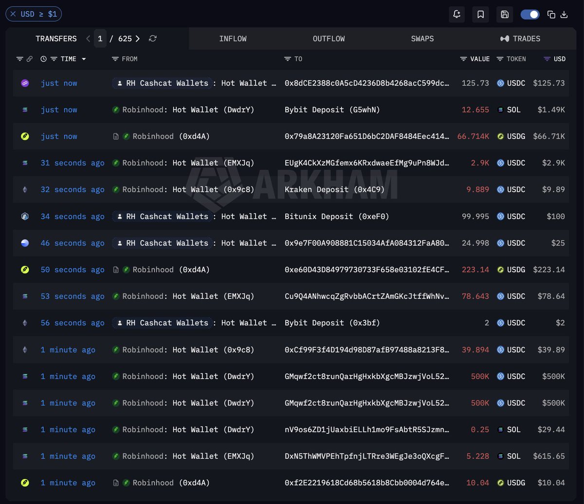Click SOL token in the $1.49K row
This screenshot has height=504, width=584.
508,110
